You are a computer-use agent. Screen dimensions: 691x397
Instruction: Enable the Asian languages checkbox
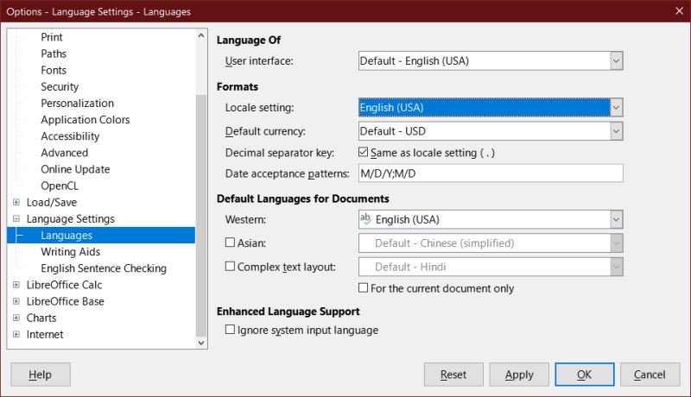coord(230,243)
